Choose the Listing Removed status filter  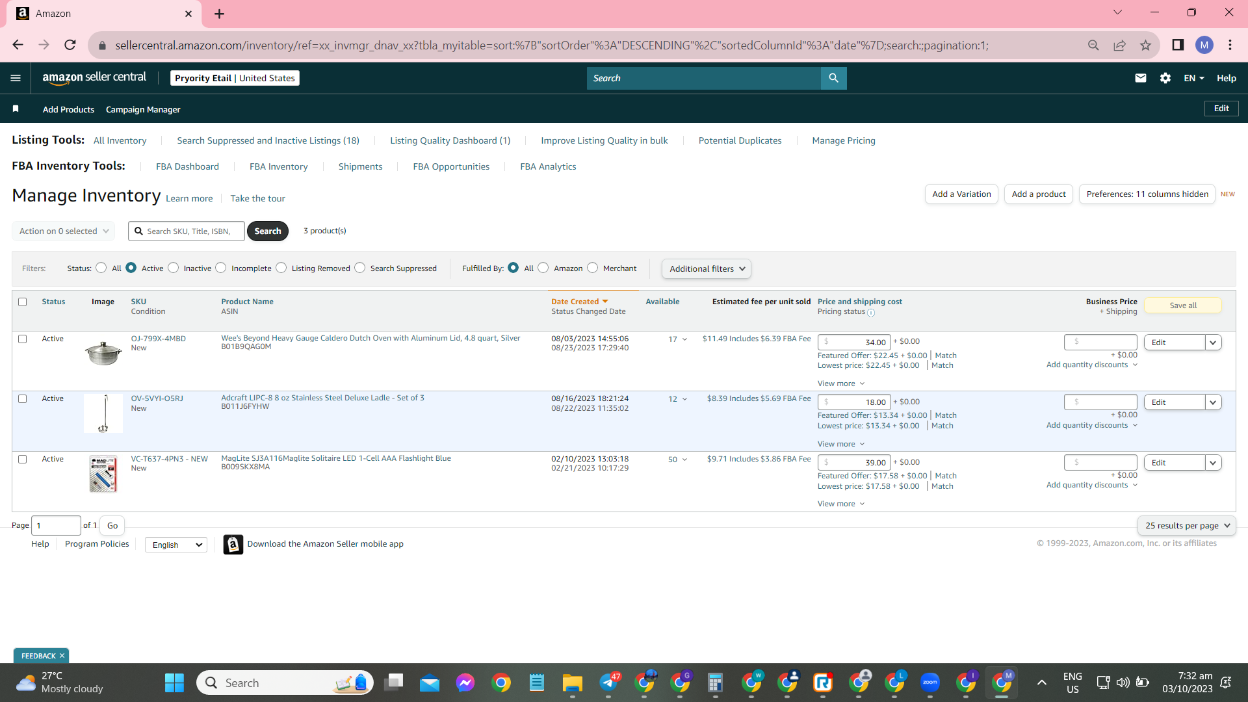click(281, 268)
